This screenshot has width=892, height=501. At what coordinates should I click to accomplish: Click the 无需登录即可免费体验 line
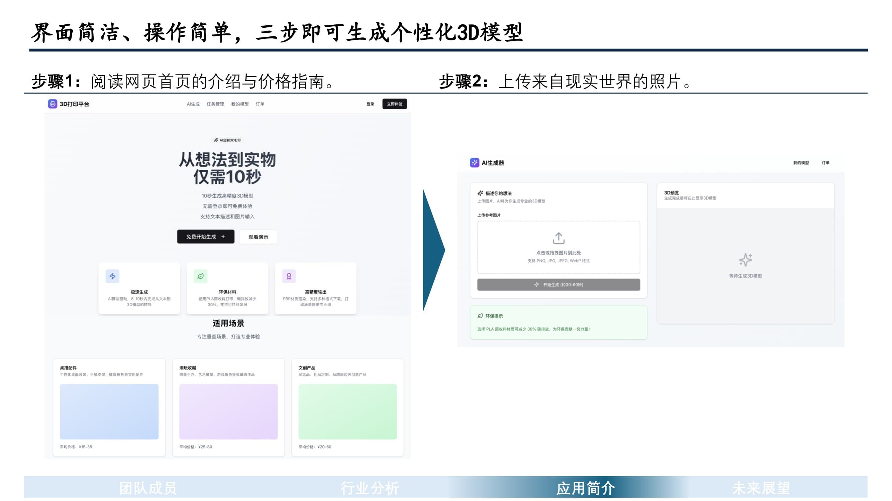pos(227,206)
